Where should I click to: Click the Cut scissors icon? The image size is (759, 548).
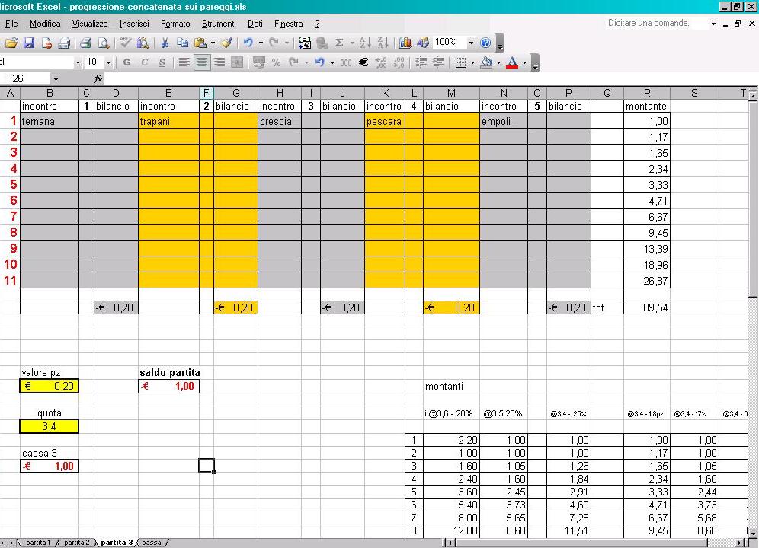point(164,43)
